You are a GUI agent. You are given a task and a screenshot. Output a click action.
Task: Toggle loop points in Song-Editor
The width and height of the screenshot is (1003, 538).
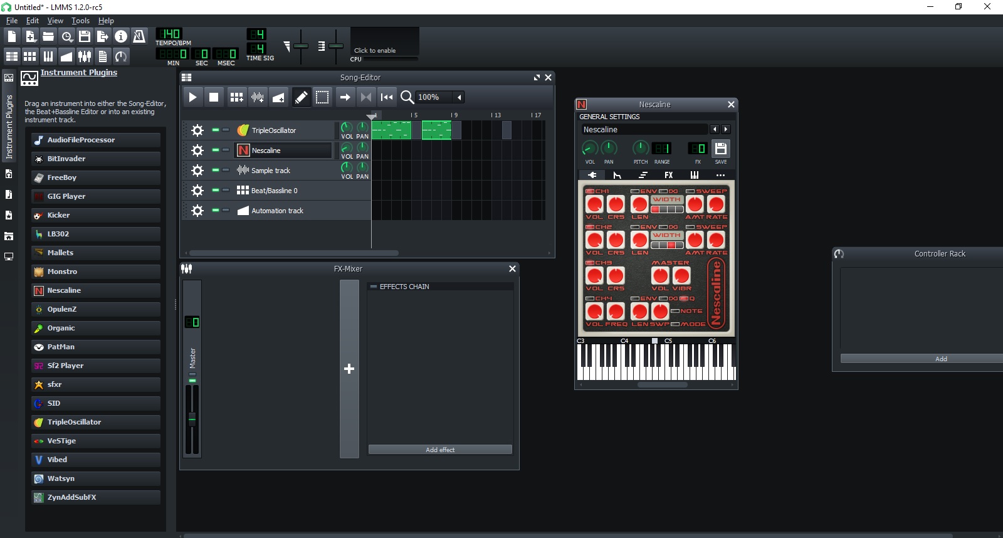pos(366,97)
